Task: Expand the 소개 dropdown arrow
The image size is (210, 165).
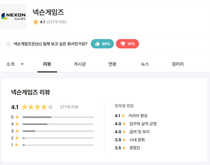Action: click(x=22, y=64)
